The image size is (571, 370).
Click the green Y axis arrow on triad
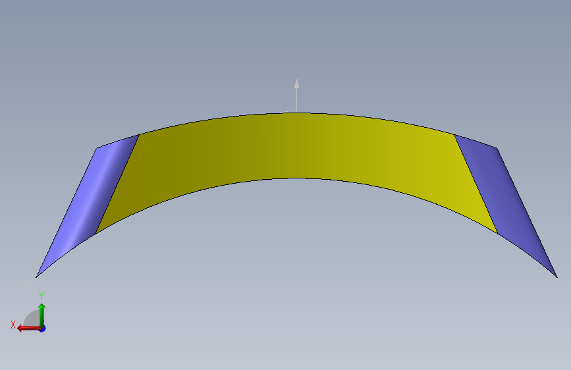tap(42, 315)
